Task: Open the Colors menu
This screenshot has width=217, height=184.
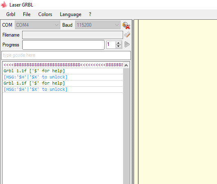Action: pyautogui.click(x=45, y=14)
